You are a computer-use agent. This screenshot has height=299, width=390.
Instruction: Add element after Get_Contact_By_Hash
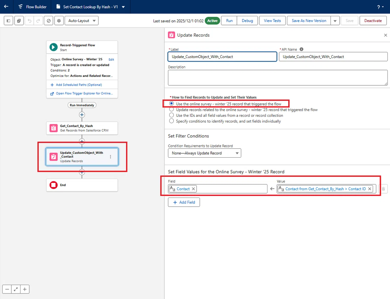coord(82,141)
